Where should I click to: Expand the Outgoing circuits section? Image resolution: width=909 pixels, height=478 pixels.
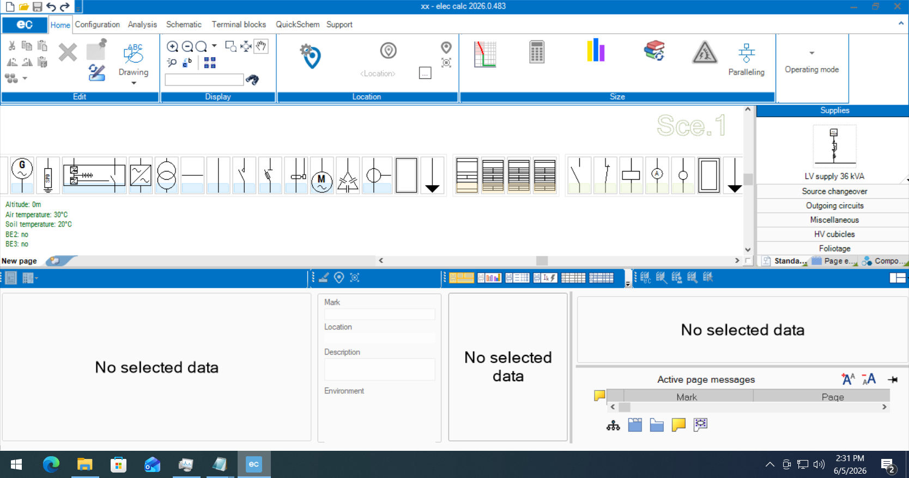tap(834, 205)
